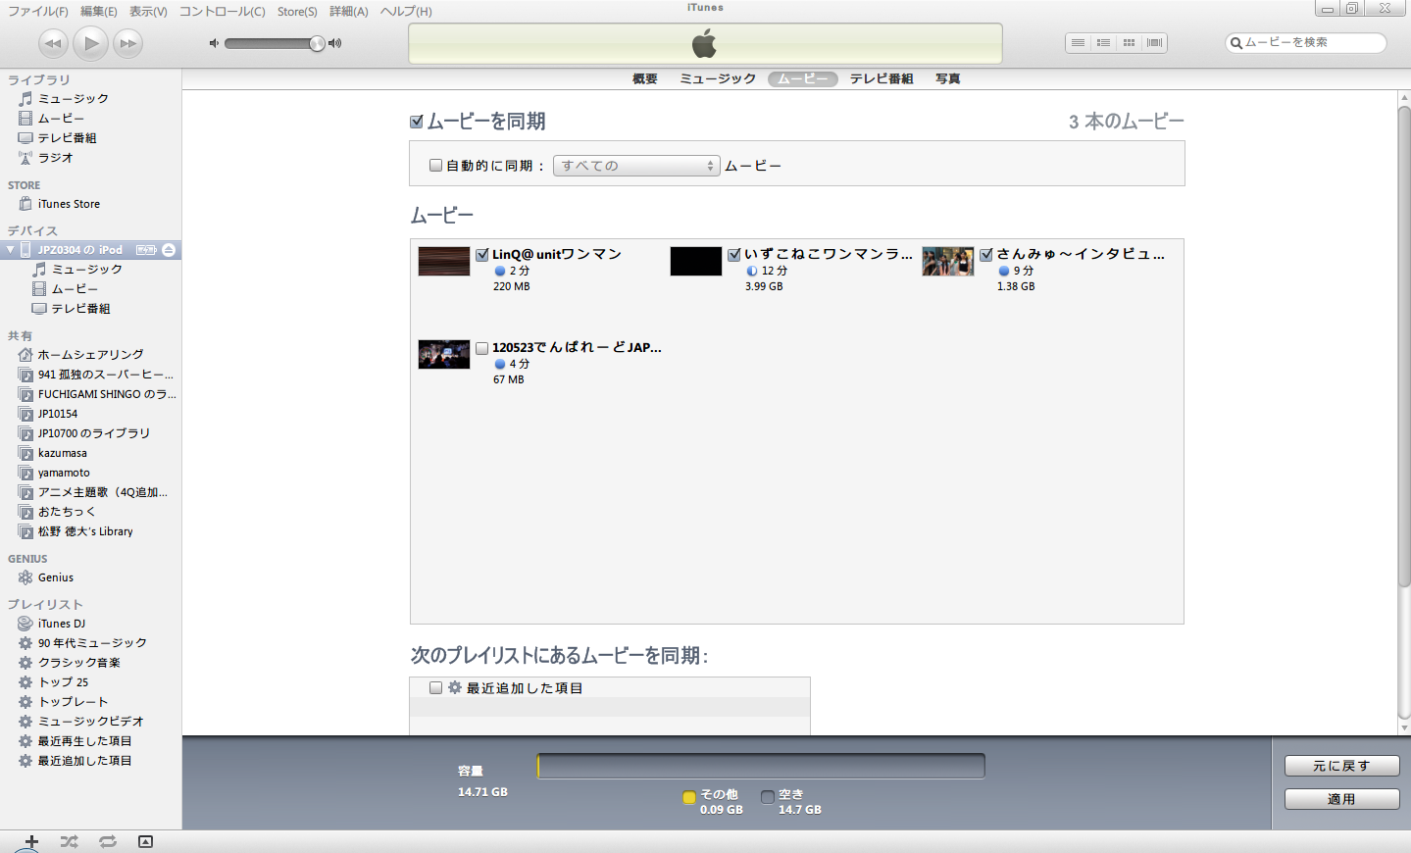The height and width of the screenshot is (853, 1411).
Task: Click the さんみゅ～インタビュ... movie thumbnail
Action: tap(948, 262)
